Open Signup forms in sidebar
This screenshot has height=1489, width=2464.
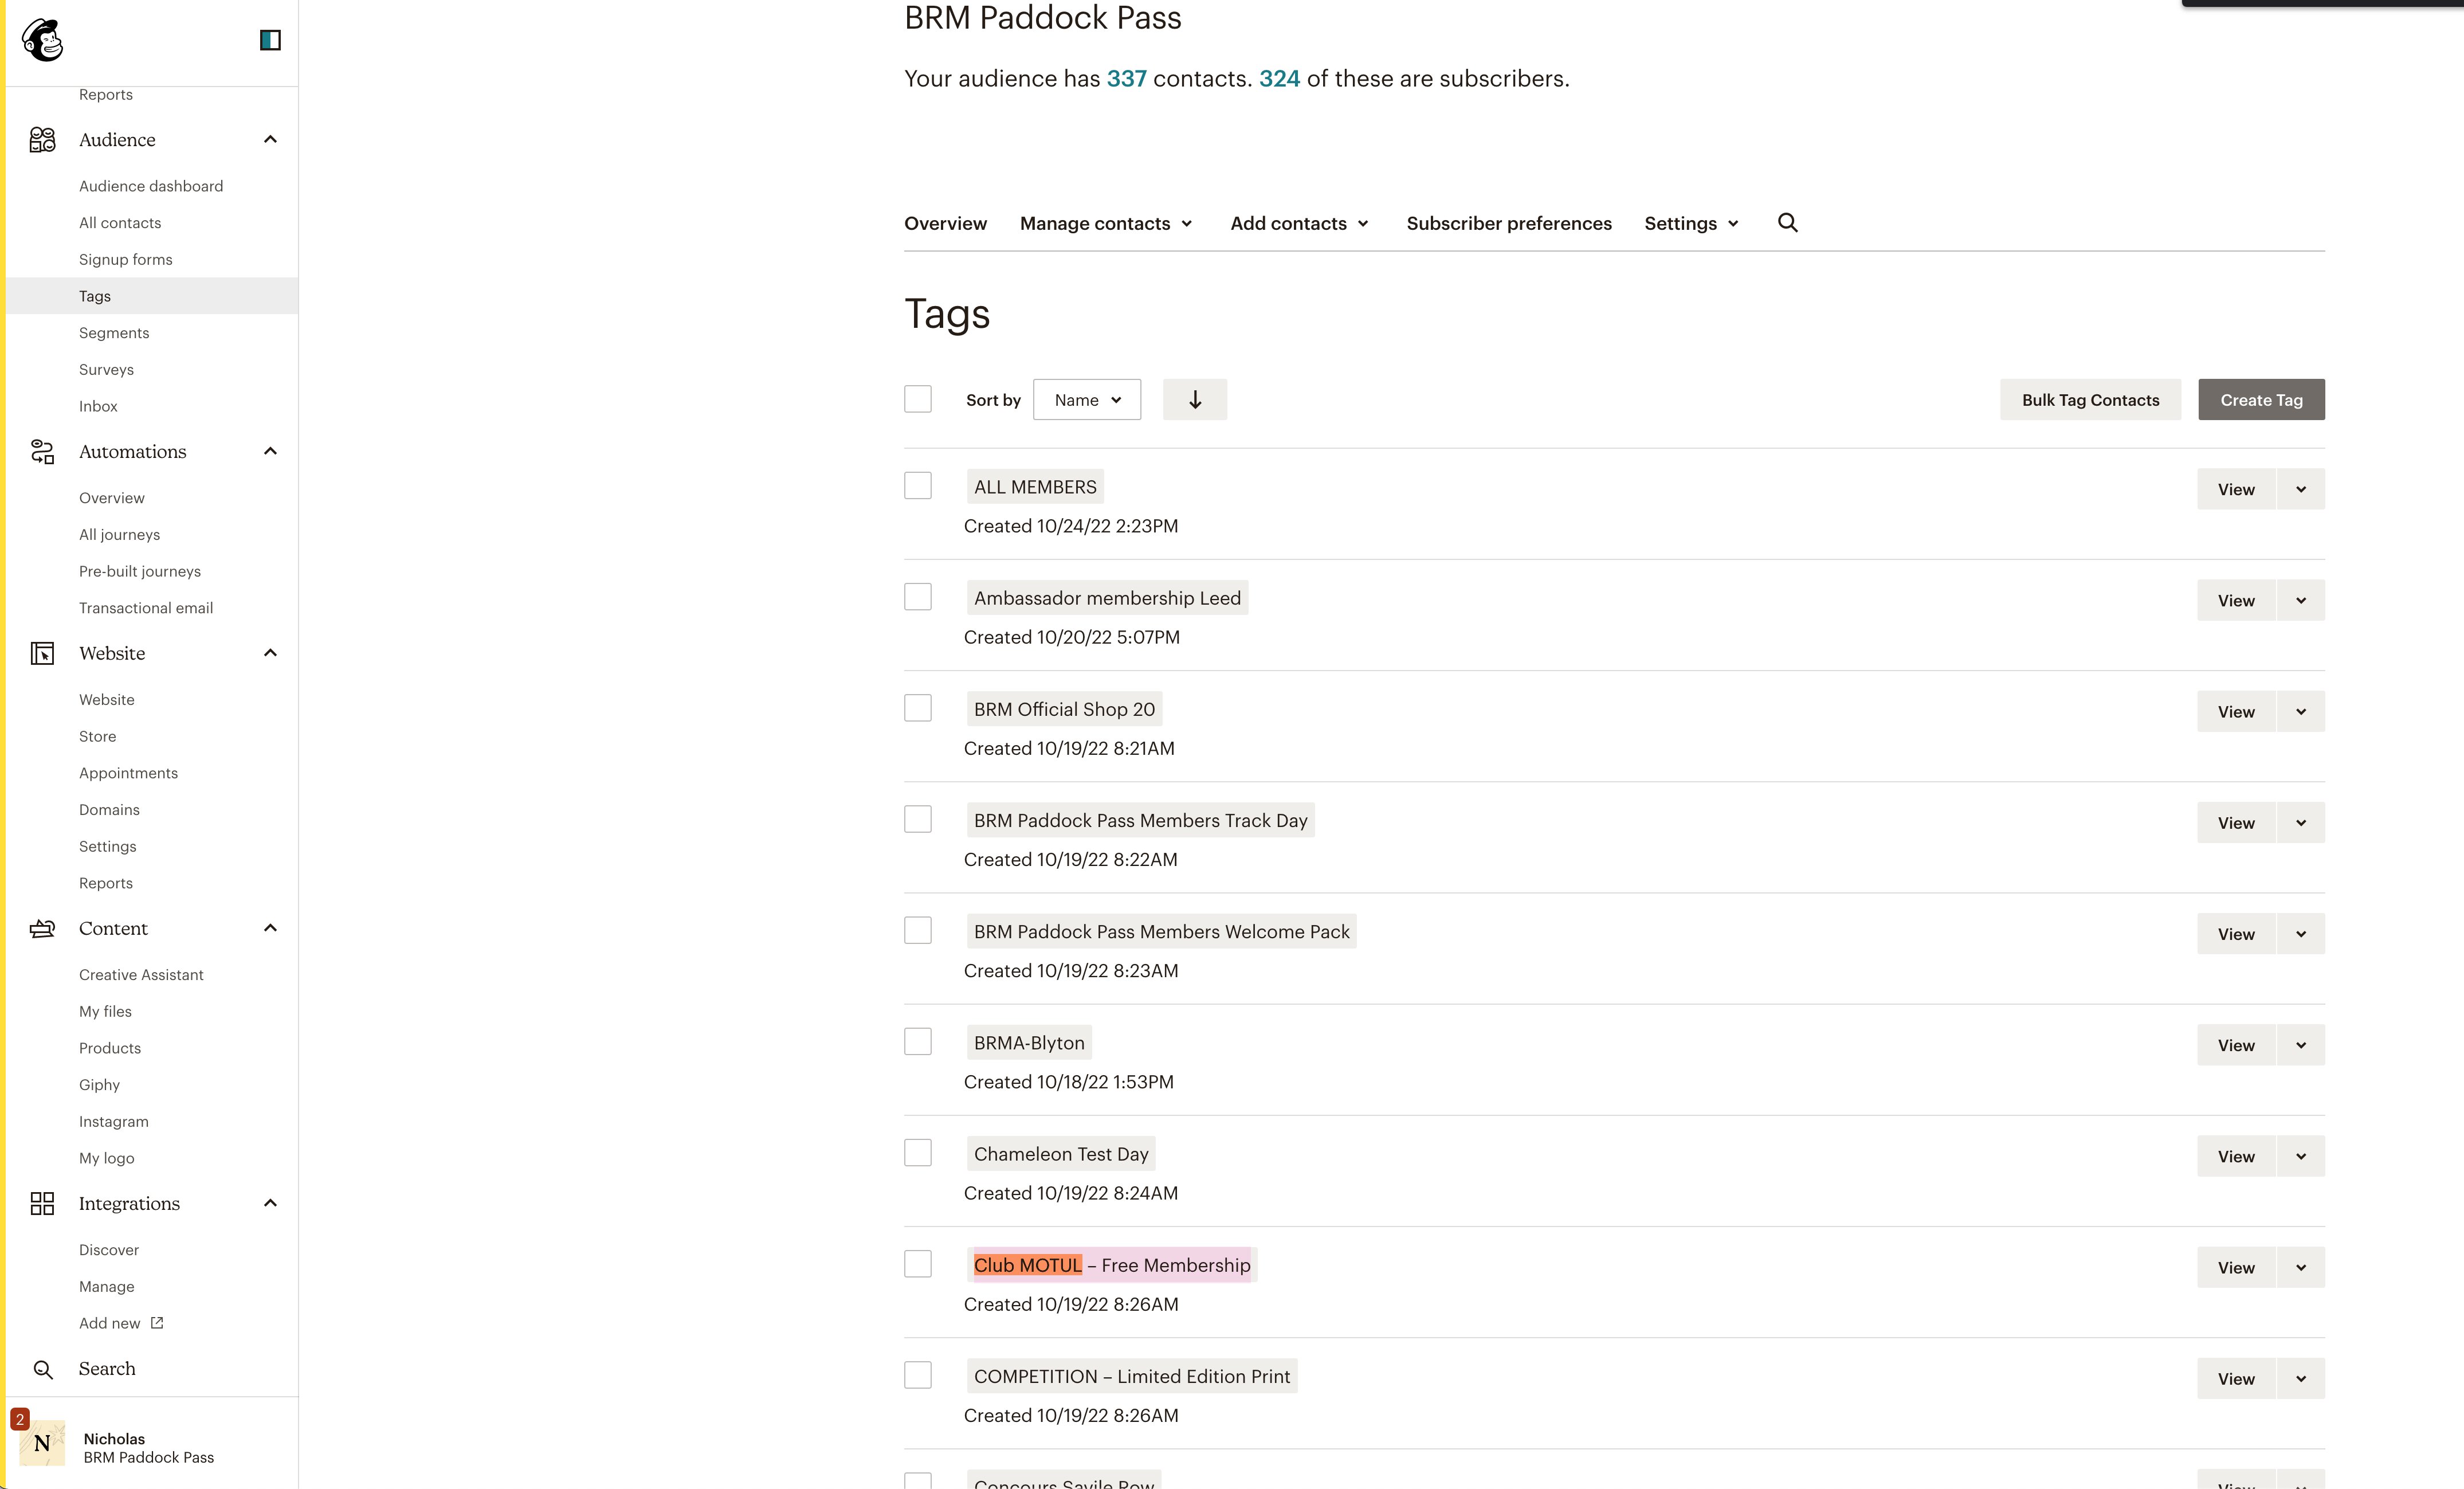click(x=126, y=259)
